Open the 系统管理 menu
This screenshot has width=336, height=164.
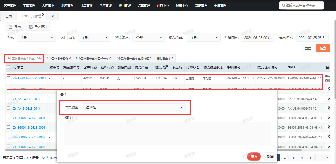(201, 6)
